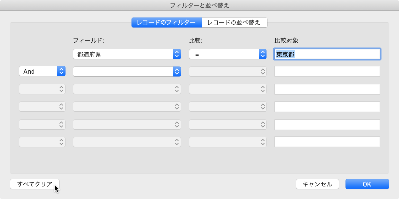
Task: Confirm the filter with OK
Action: [367, 184]
